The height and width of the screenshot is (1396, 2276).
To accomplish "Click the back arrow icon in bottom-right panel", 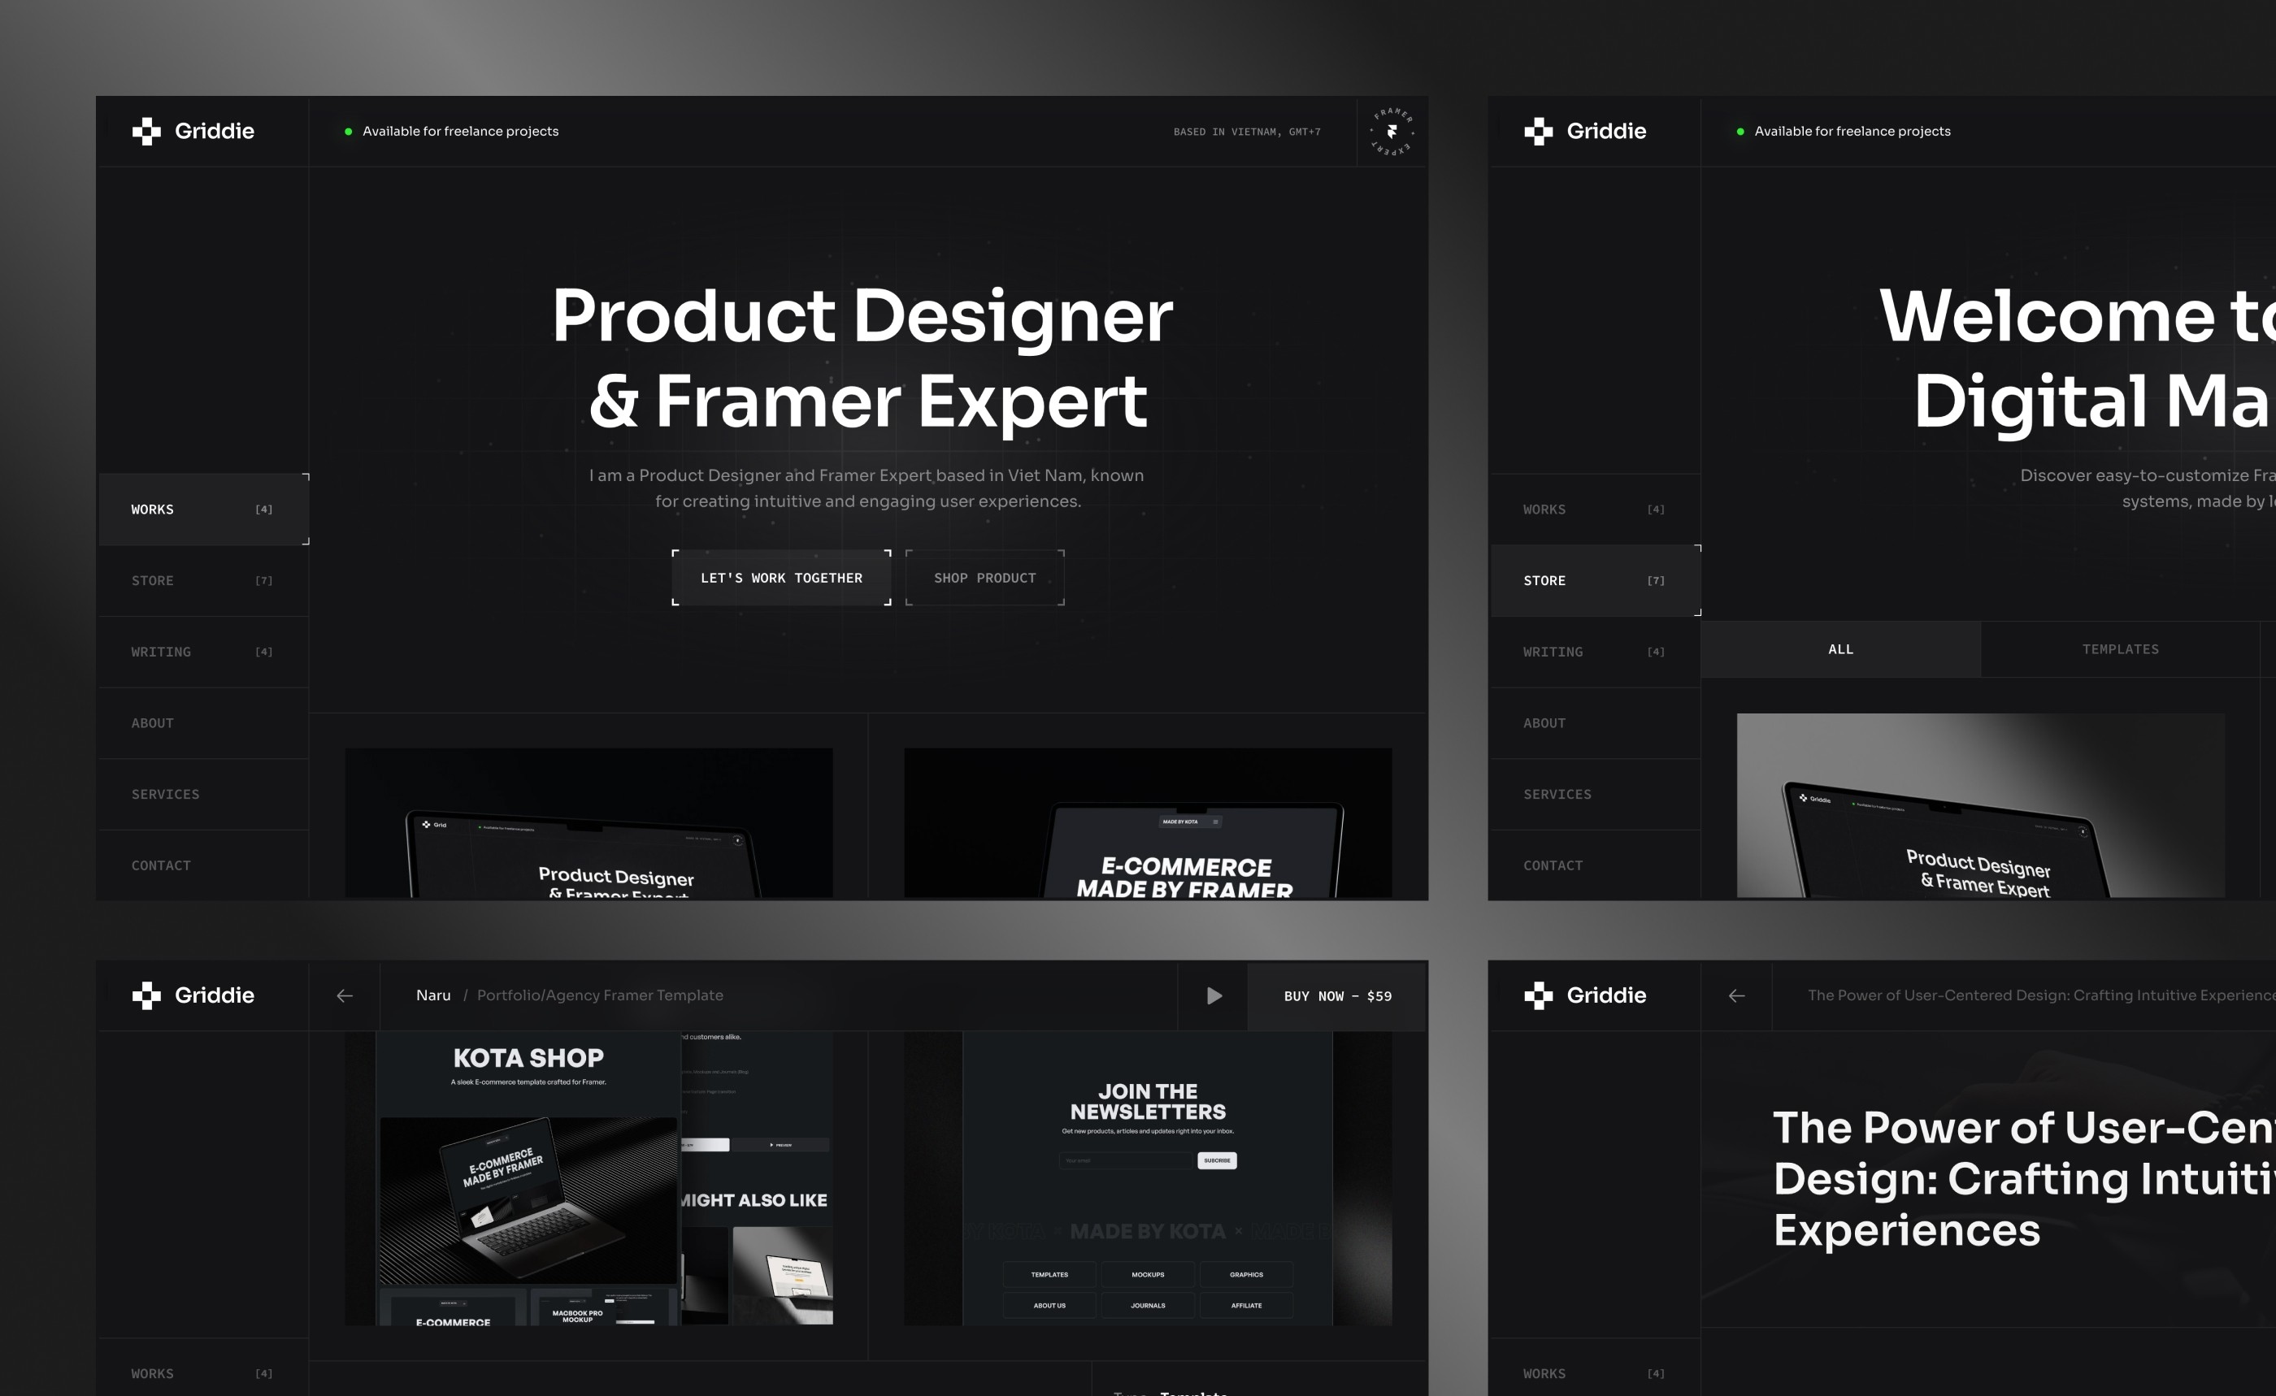I will [1736, 995].
